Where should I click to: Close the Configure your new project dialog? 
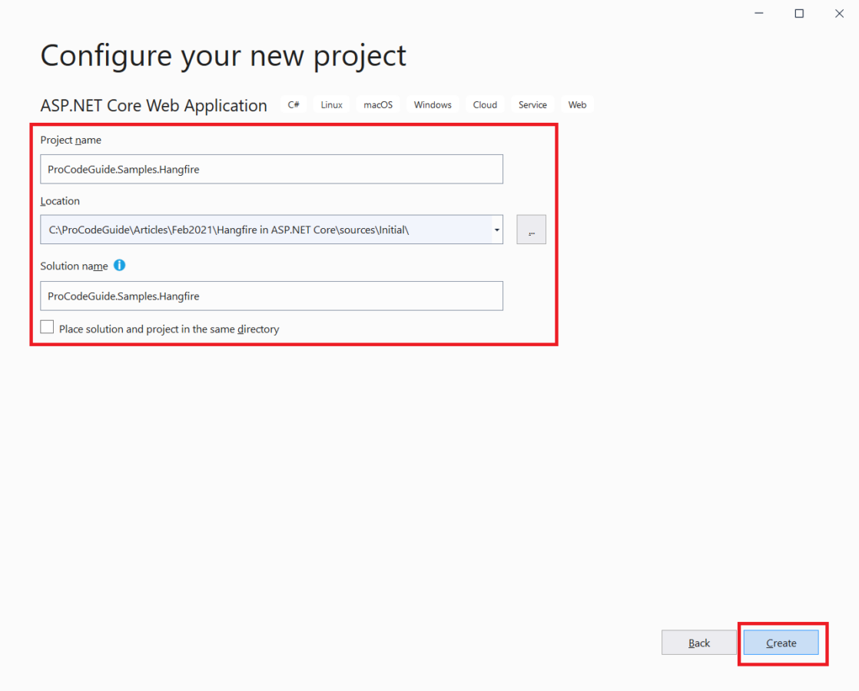point(838,13)
